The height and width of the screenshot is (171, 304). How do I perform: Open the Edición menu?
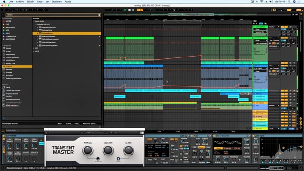(30, 2)
